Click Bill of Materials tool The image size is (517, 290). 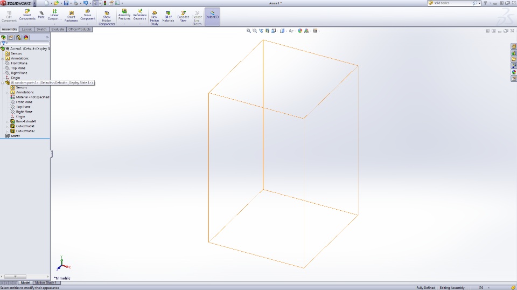168,17
